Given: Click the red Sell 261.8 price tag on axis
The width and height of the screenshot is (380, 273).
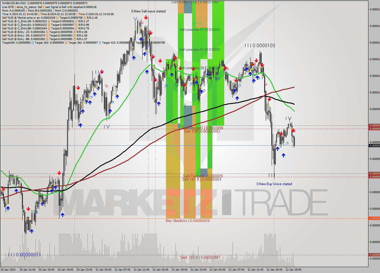Looking at the screenshot, I should click(x=374, y=255).
